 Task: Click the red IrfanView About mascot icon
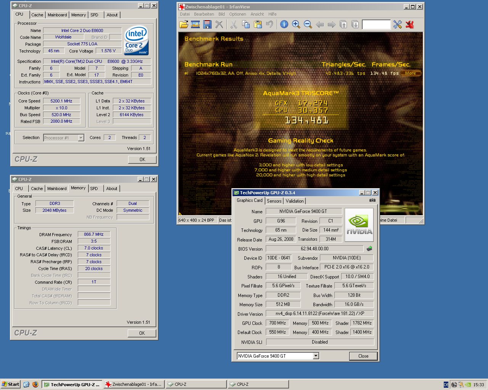tap(410, 24)
